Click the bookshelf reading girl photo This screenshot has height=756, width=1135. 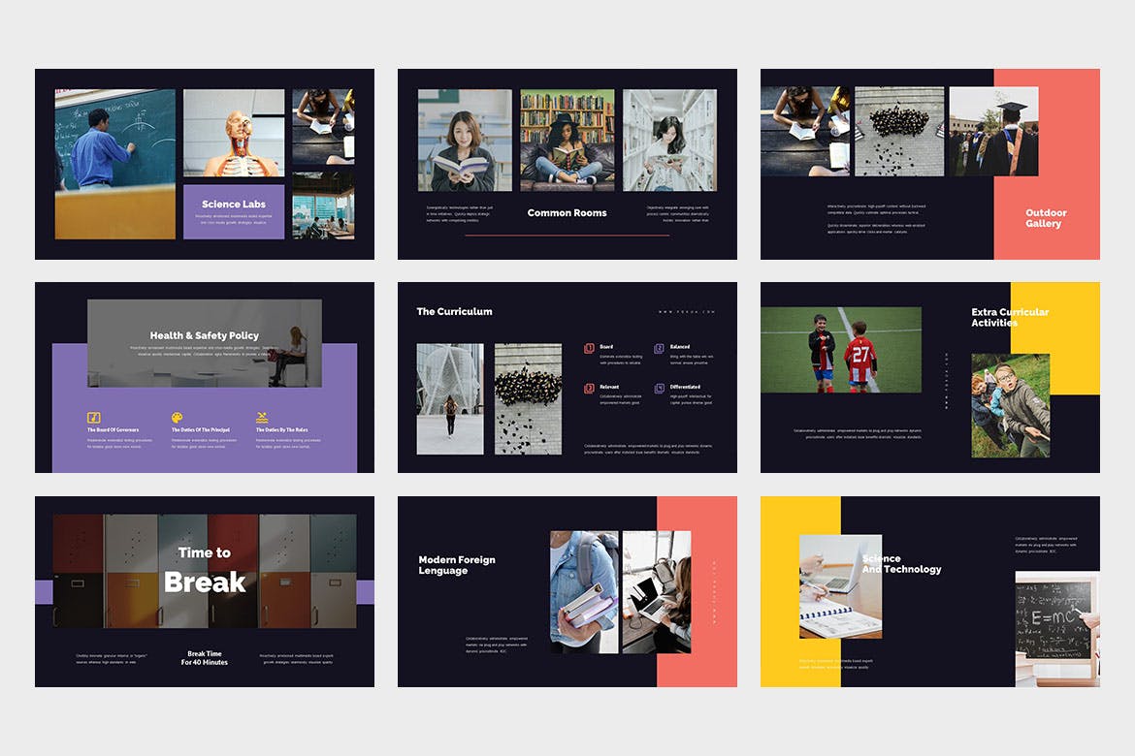pyautogui.click(x=567, y=141)
